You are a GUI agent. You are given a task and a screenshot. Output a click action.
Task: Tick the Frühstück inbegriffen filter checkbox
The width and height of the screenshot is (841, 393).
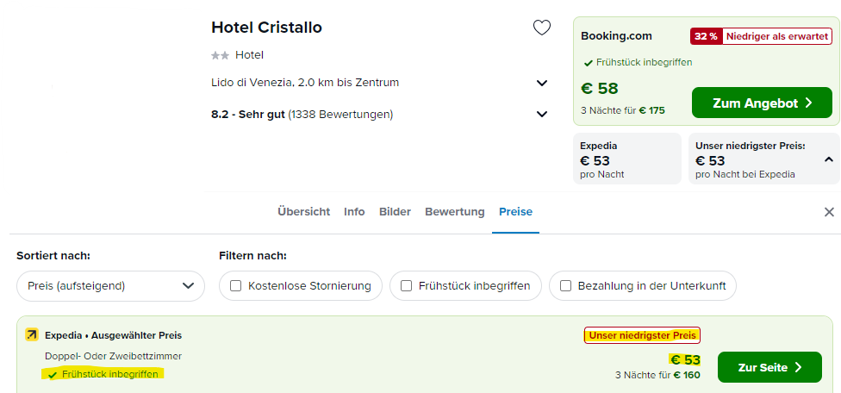406,286
